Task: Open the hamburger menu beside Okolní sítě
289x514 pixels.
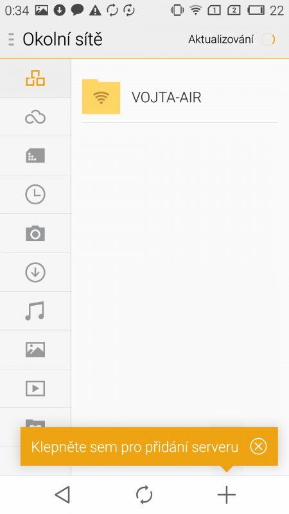Action: 11,39
